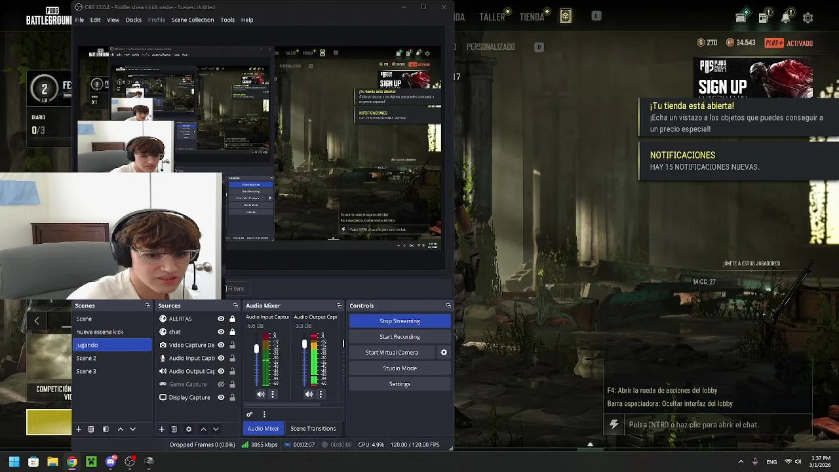Open source Filters button
The image size is (839, 472).
[235, 288]
